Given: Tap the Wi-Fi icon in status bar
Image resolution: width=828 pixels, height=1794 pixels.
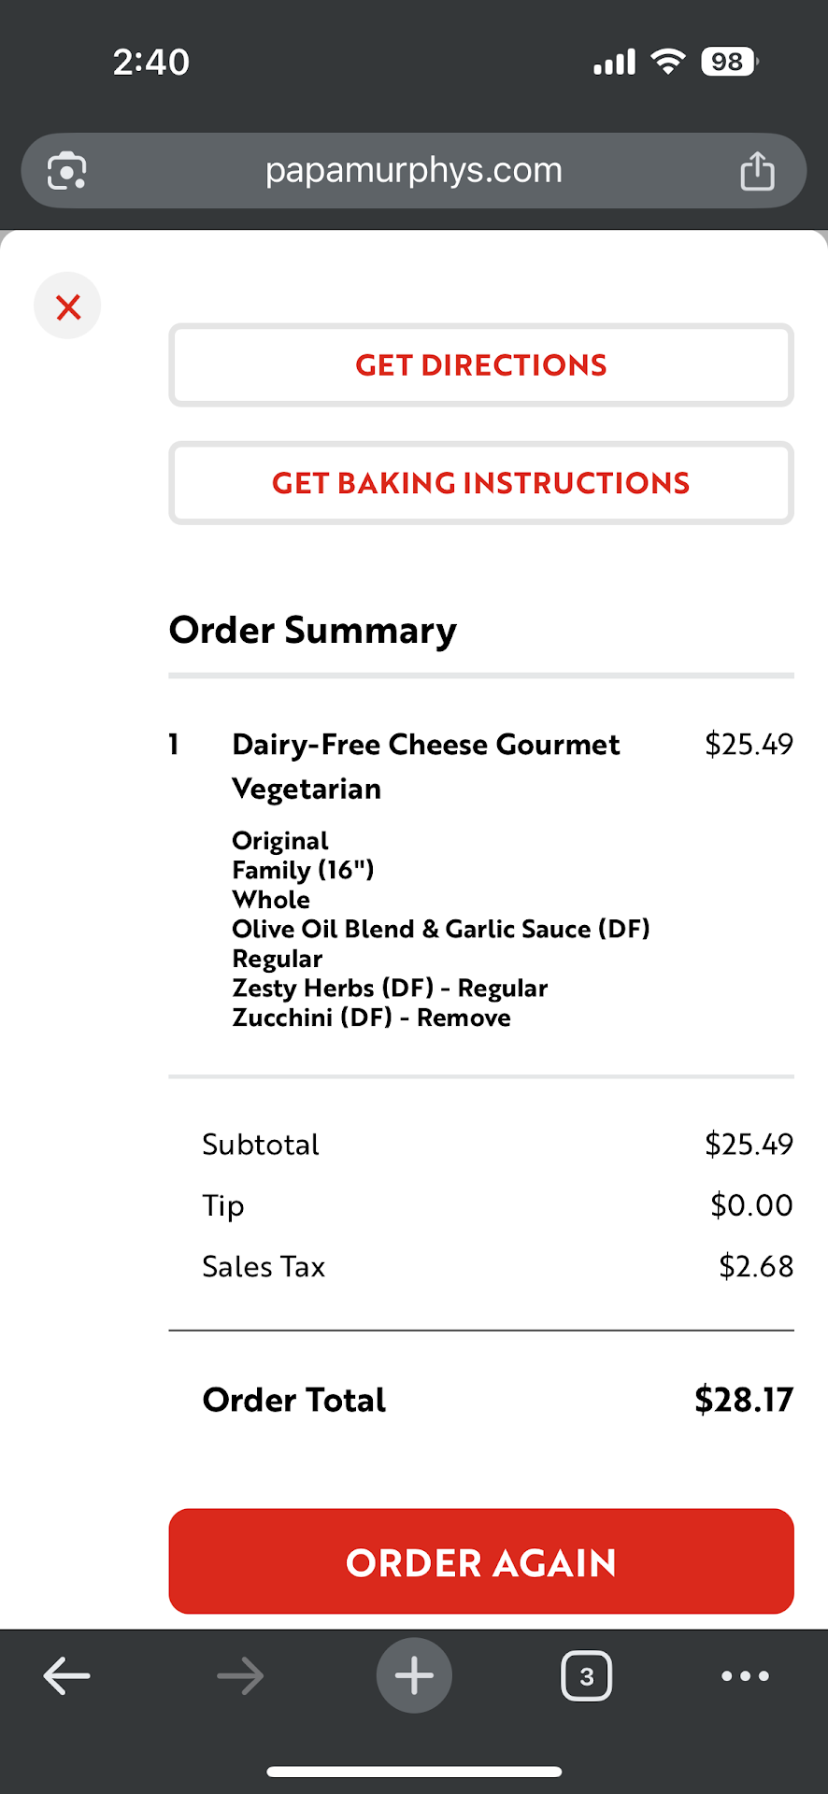Looking at the screenshot, I should tap(668, 62).
